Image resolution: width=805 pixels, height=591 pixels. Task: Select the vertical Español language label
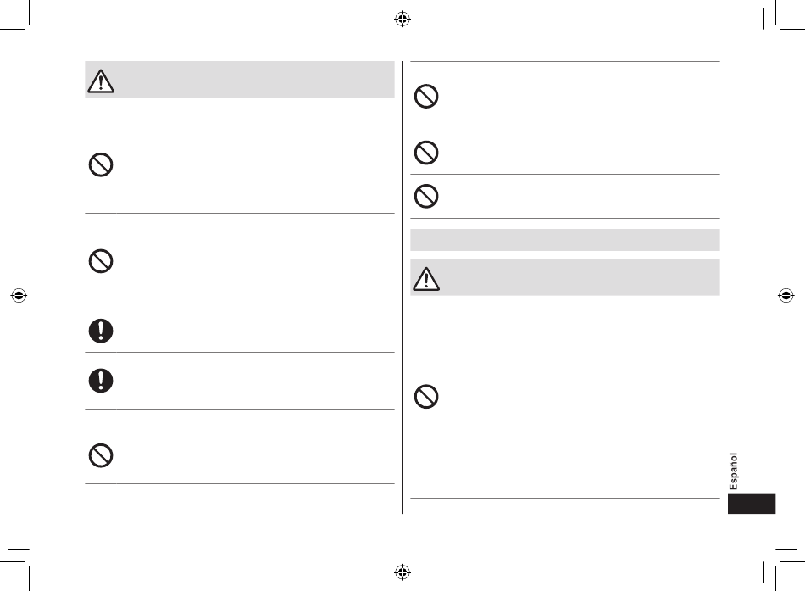pos(734,471)
